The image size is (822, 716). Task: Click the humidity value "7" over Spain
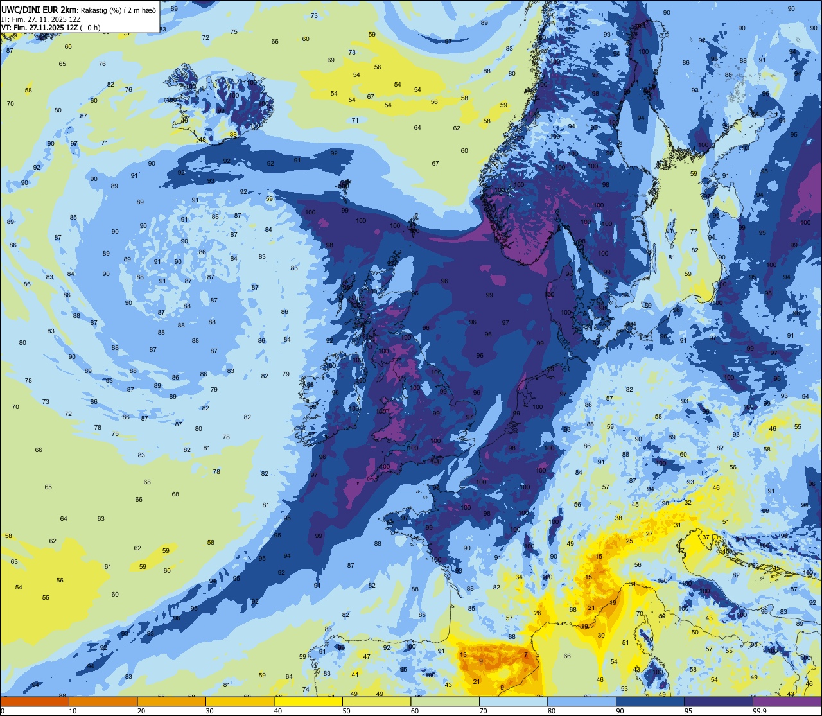coord(526,655)
